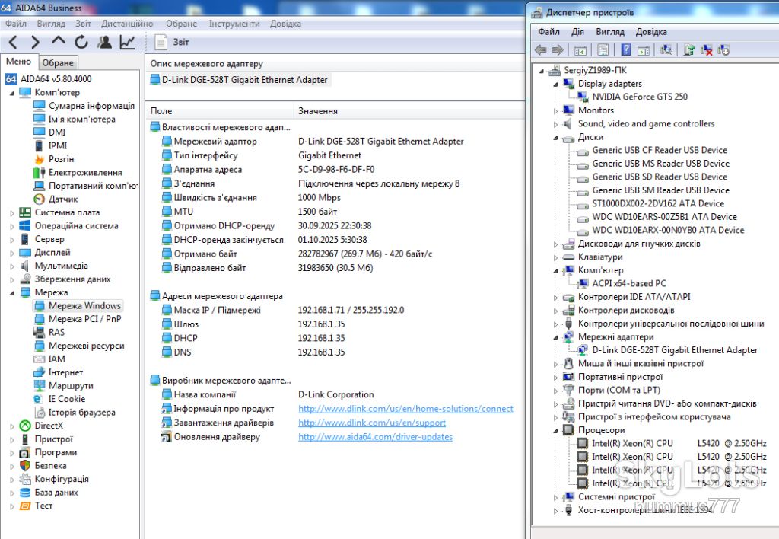This screenshot has width=779, height=539.
Task: Collapse the Мережа node in AIDA64 tree
Action: click(12, 293)
